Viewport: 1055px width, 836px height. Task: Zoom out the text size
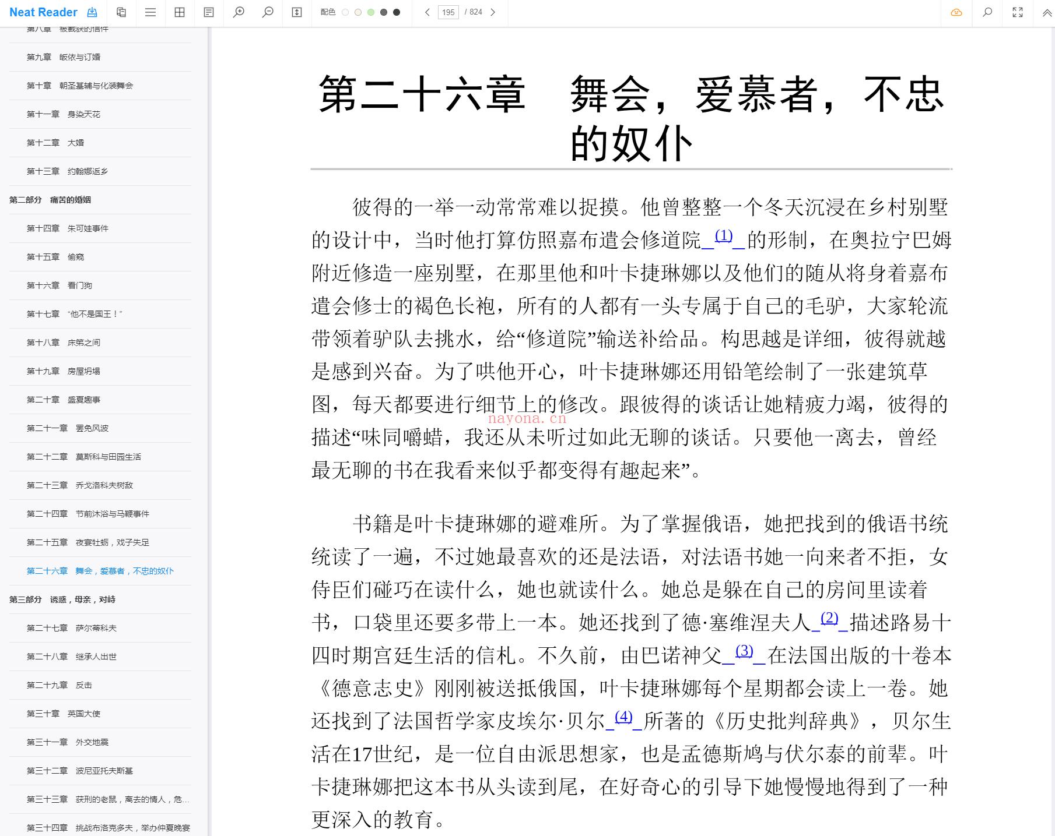click(x=268, y=12)
